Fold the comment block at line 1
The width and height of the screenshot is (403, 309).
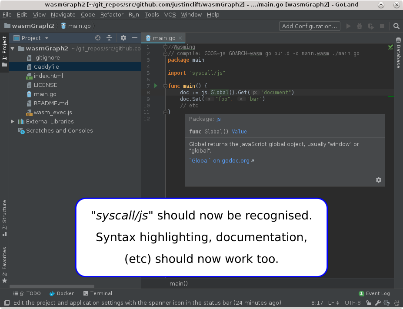point(166,47)
